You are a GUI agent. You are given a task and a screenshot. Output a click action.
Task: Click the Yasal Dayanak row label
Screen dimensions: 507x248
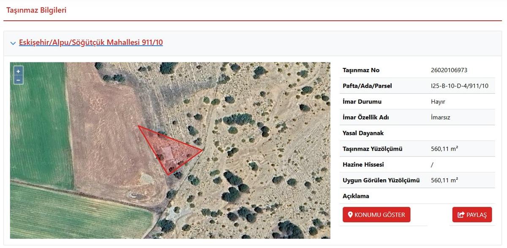(363, 133)
